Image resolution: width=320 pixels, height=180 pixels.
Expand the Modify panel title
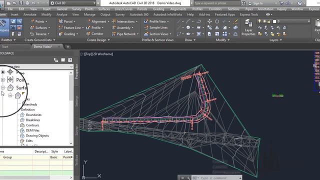pyautogui.click(x=222, y=40)
